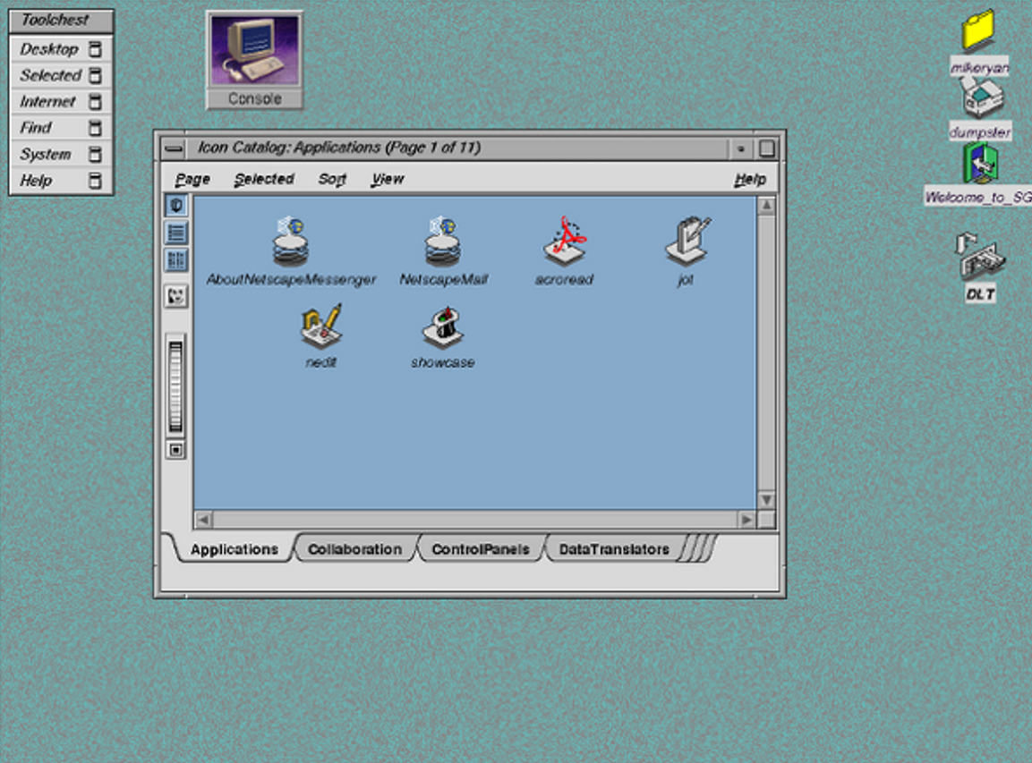The height and width of the screenshot is (763, 1032).
Task: Launch the nedit text editor
Action: click(x=321, y=329)
